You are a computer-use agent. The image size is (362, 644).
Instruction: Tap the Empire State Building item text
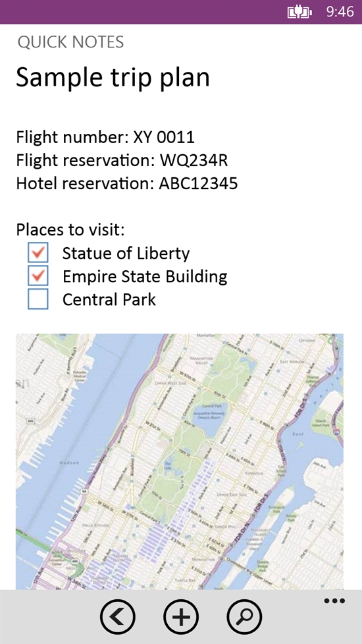(145, 277)
